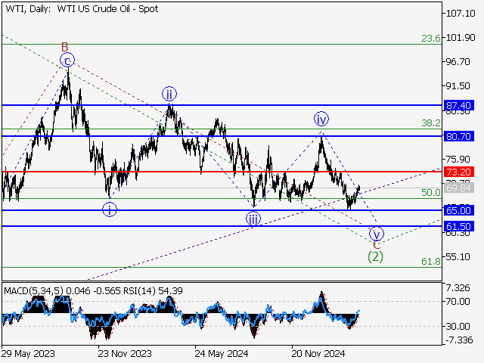Select the red 73.20 price tag
Image resolution: width=484 pixels, height=363 pixels.
click(x=461, y=172)
